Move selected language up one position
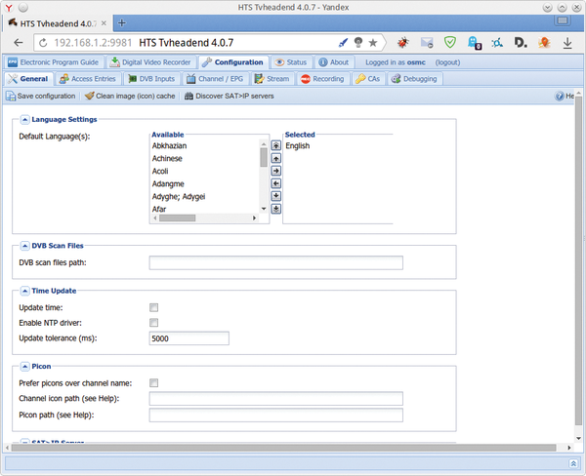The width and height of the screenshot is (586, 476). tap(275, 158)
